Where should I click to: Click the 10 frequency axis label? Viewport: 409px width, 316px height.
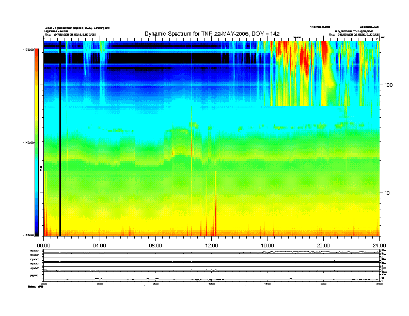tap(387, 193)
